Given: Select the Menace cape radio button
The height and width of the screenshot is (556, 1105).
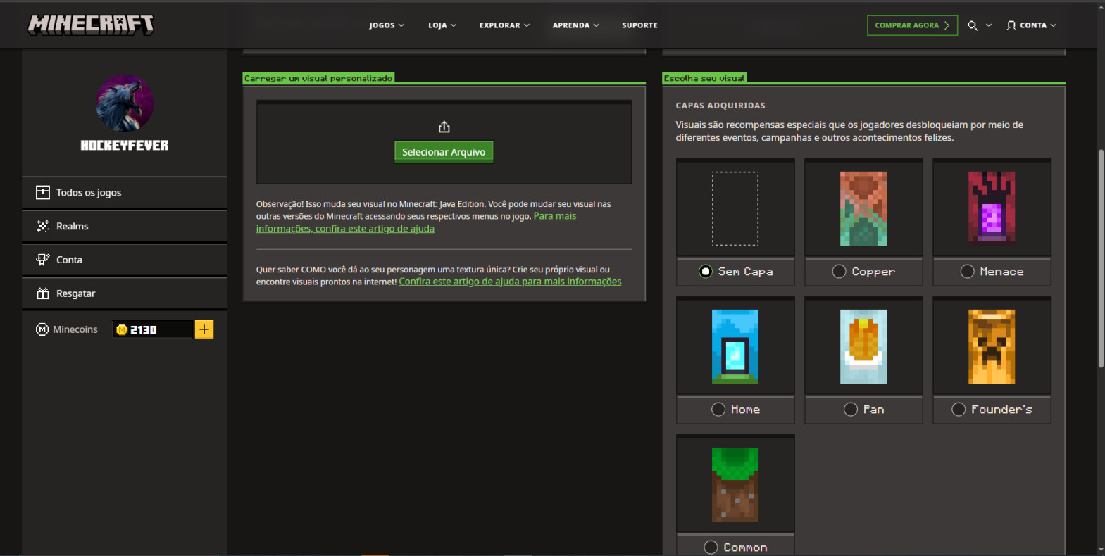Looking at the screenshot, I should coord(968,272).
